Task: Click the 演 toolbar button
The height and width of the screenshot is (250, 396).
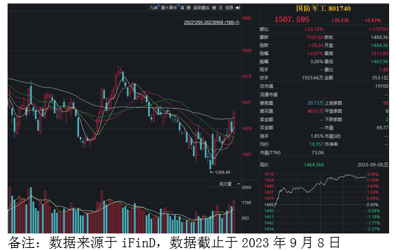Action: tap(182, 8)
